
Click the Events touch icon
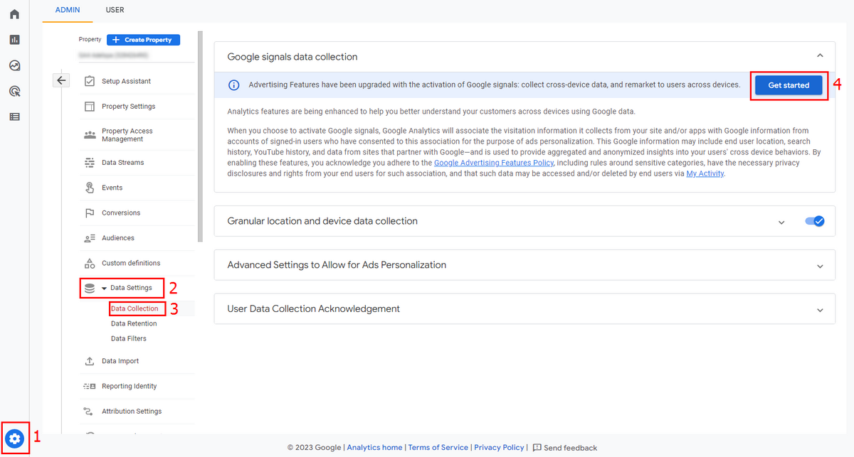[90, 188]
